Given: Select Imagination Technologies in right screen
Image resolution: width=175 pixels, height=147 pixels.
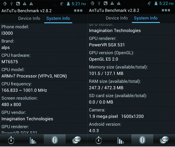Looking at the screenshot, I should pyautogui.click(x=115, y=31).
